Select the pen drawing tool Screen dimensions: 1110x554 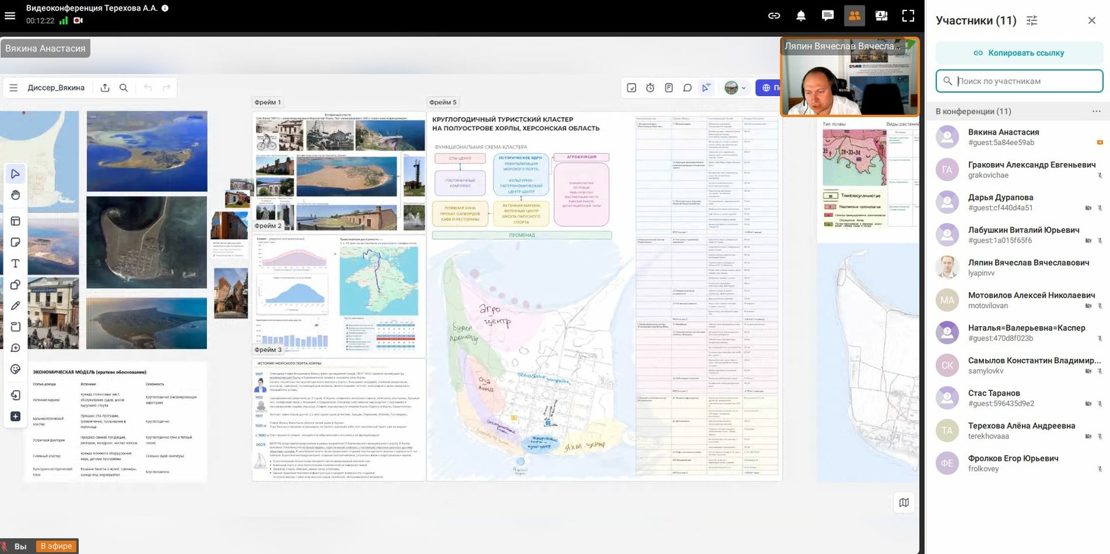click(15, 306)
